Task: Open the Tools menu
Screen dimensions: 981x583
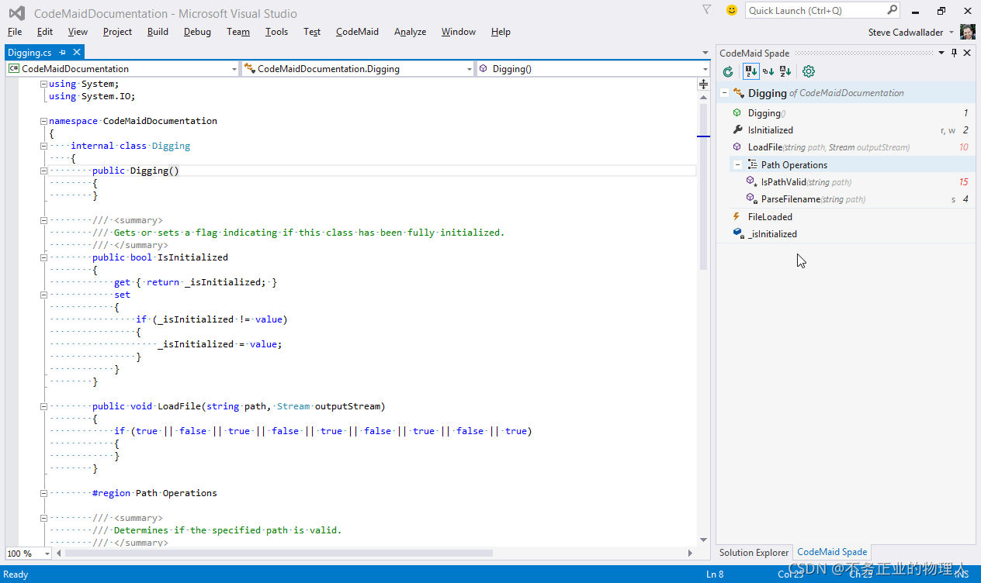Action: point(276,32)
